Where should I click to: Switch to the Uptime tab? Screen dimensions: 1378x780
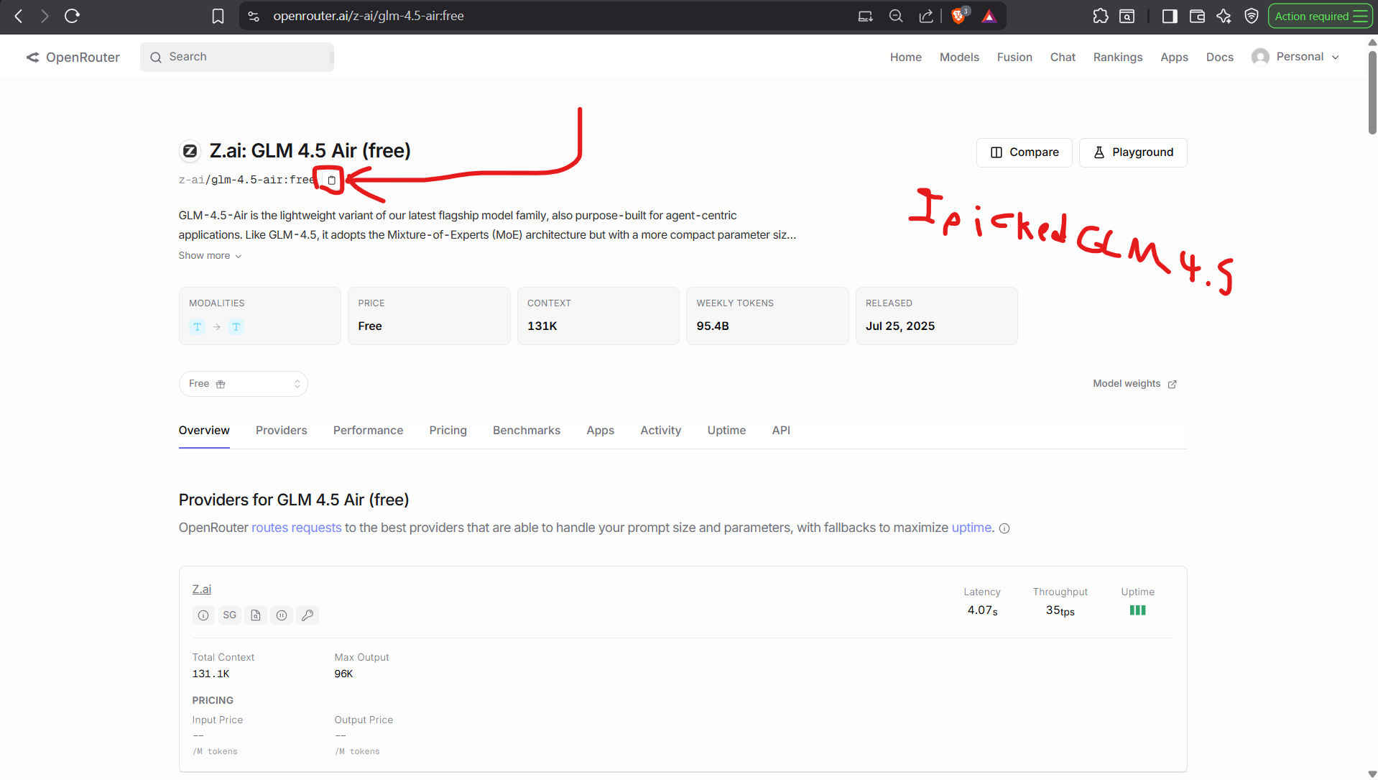(x=727, y=431)
